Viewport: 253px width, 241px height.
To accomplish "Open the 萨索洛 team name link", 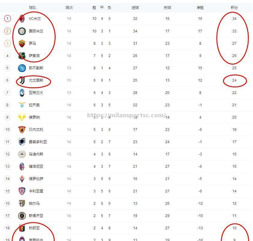I will pyautogui.click(x=34, y=56).
